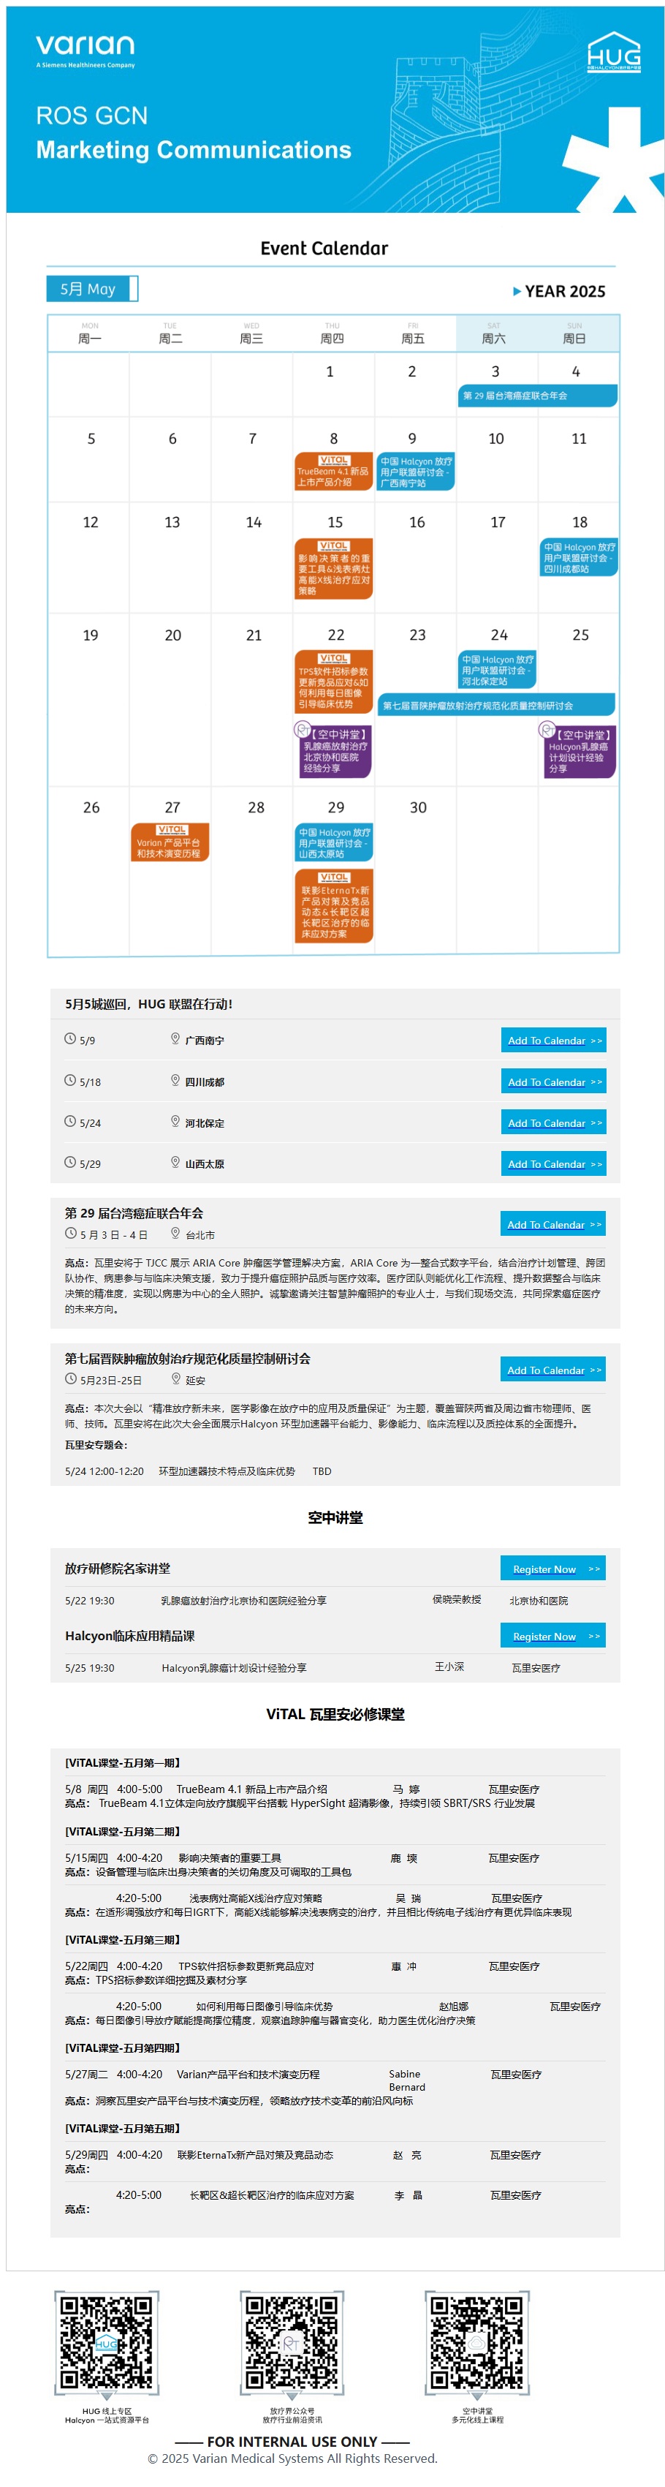The height and width of the screenshot is (2487, 665).
Task: Open the TrueBeam 4.1 新品 event on May 8
Action: pos(334,471)
